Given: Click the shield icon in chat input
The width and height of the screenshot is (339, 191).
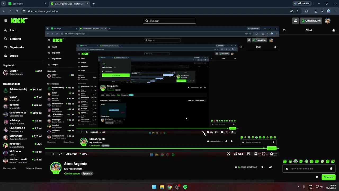Looking at the screenshot, I should (287, 168).
